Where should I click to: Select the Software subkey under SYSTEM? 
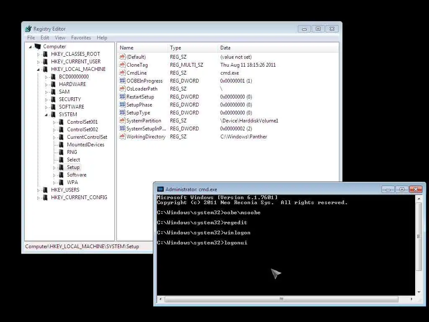click(77, 175)
